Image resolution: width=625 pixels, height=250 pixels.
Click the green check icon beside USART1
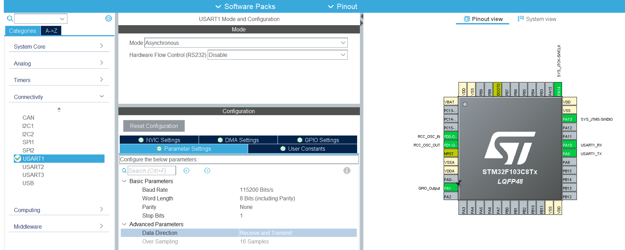[x=18, y=159]
